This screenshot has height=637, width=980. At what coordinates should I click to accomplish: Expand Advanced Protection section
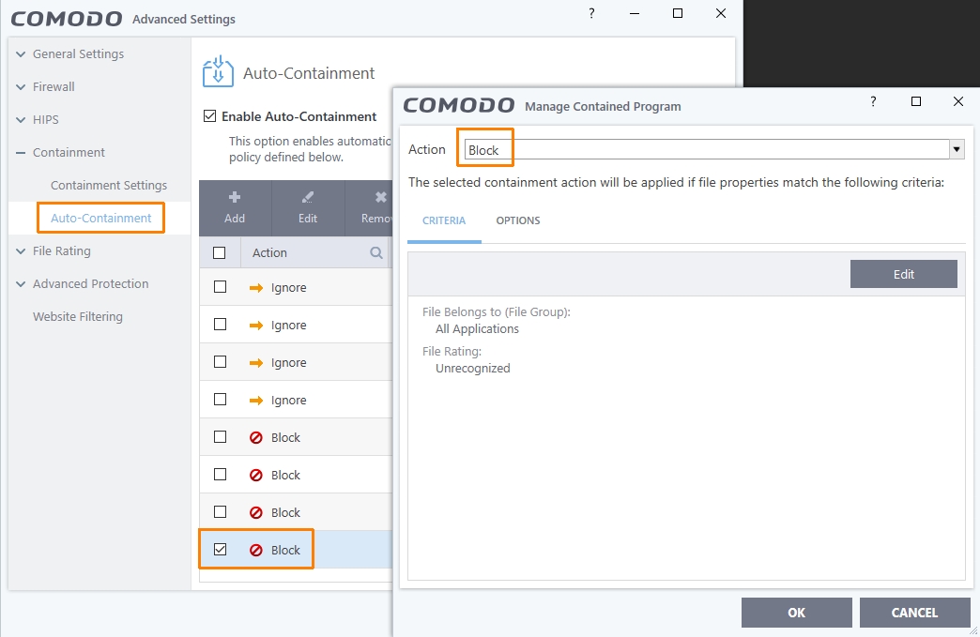coord(21,284)
